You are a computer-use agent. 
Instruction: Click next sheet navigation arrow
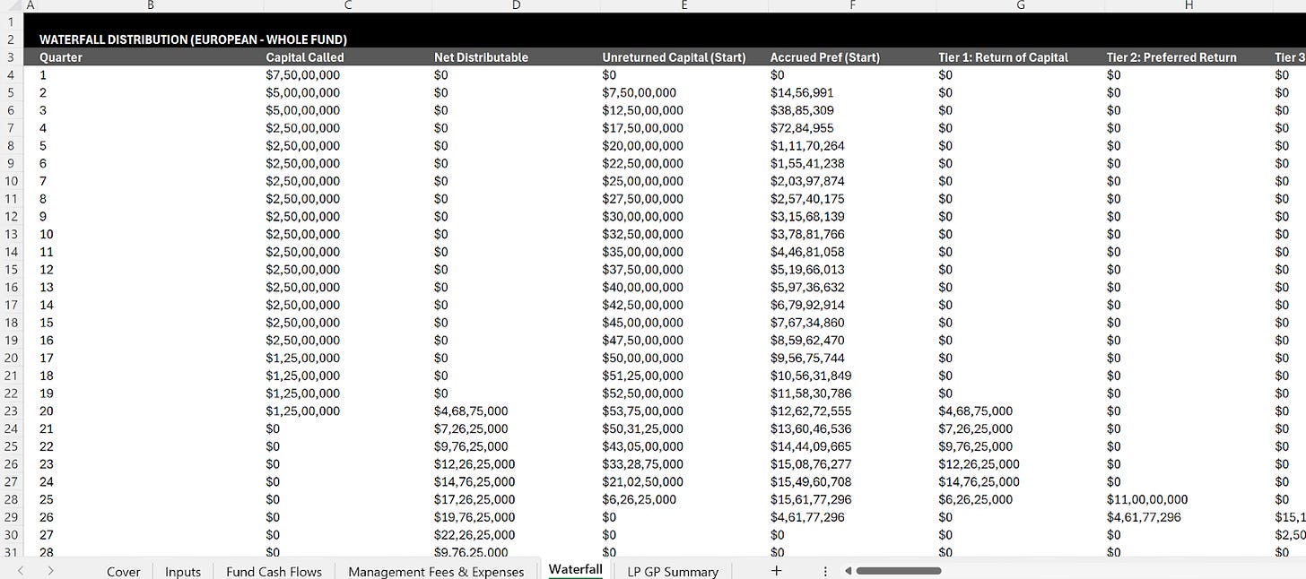[x=51, y=570]
